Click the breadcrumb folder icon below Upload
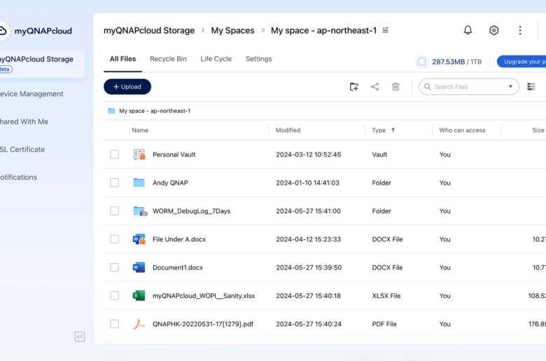 point(111,111)
